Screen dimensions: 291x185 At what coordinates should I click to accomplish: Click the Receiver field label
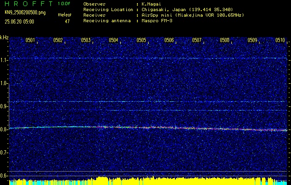pyautogui.click(x=94, y=15)
